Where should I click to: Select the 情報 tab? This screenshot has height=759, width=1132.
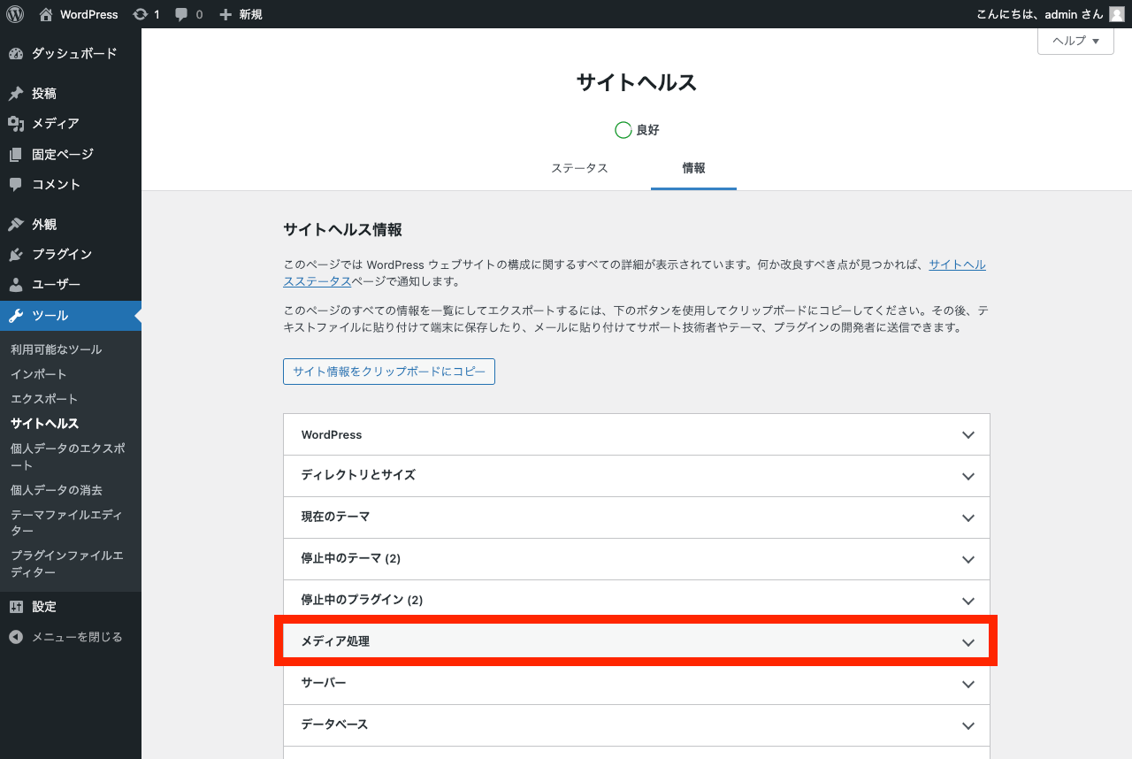tap(693, 168)
